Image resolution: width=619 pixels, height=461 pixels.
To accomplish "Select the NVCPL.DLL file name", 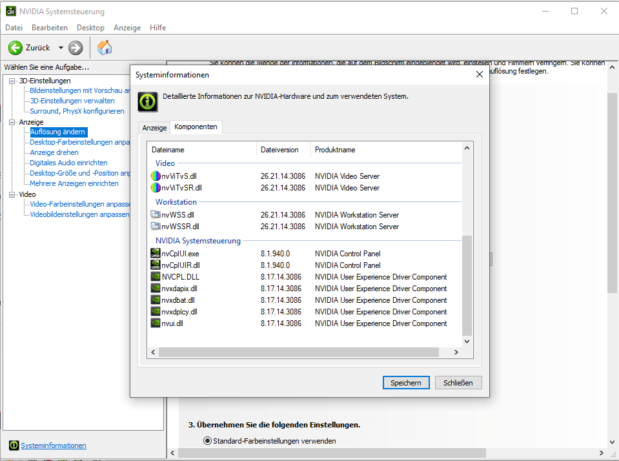I will (x=181, y=277).
